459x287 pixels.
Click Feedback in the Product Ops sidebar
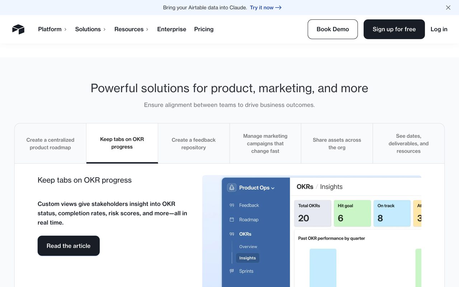point(249,205)
